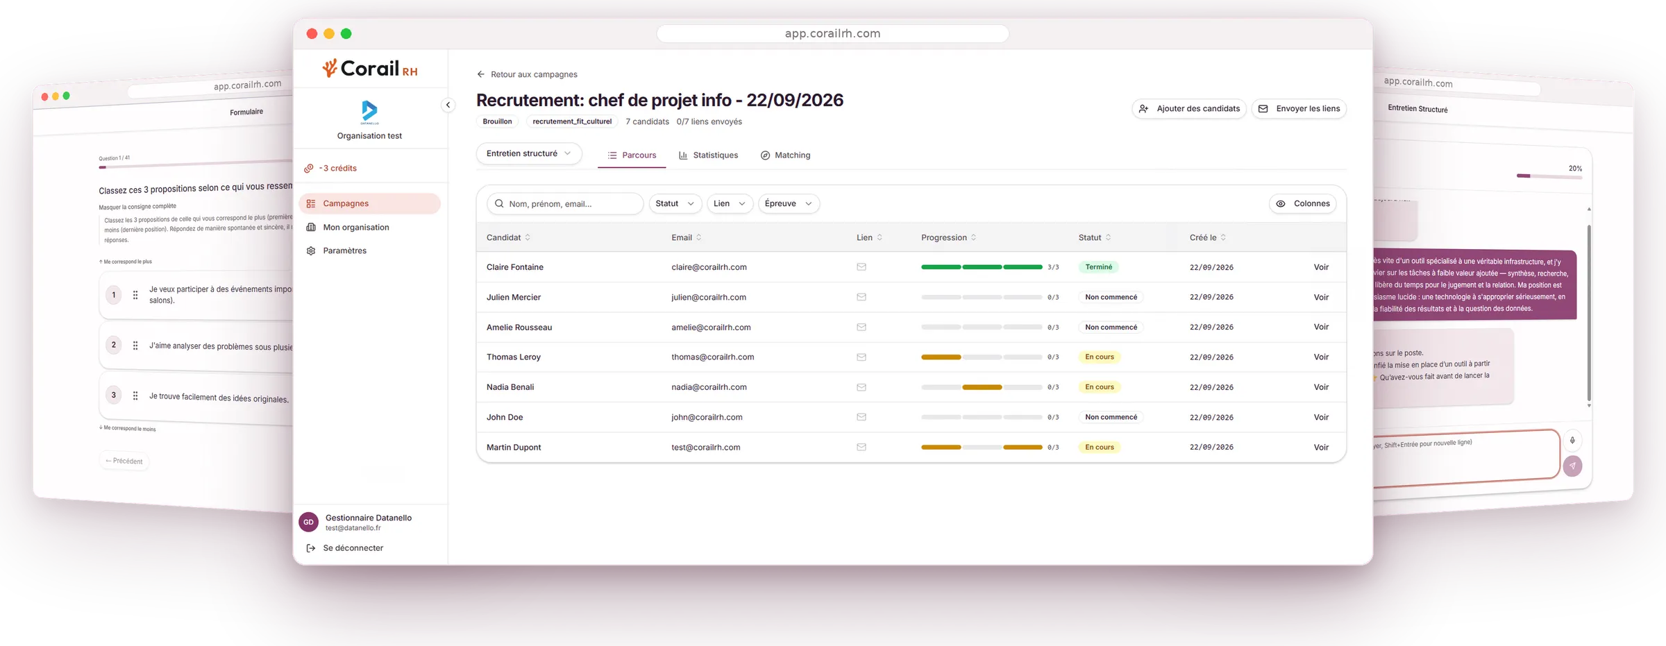Collapse the sidebar with the chevron button
The width and height of the screenshot is (1666, 646).
pos(448,105)
